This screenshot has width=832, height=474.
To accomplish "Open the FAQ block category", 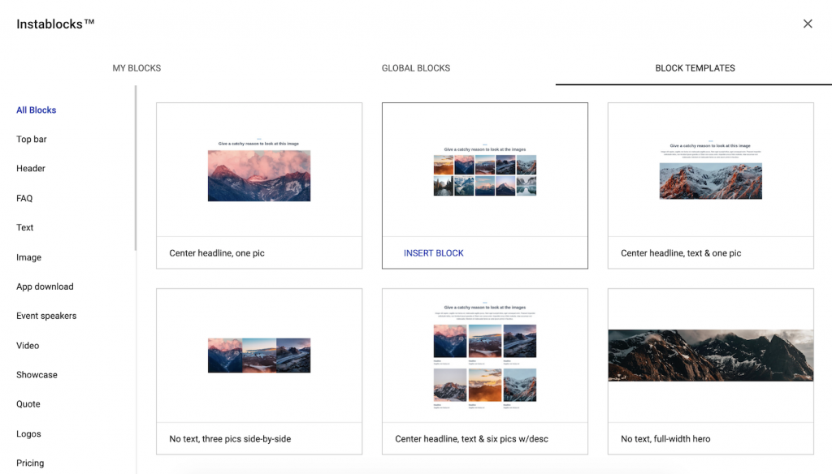I will 24,197.
